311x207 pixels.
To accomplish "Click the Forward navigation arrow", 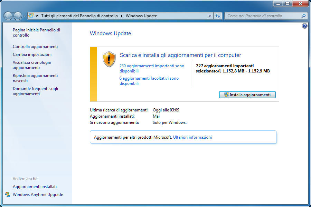I will click(18, 16).
